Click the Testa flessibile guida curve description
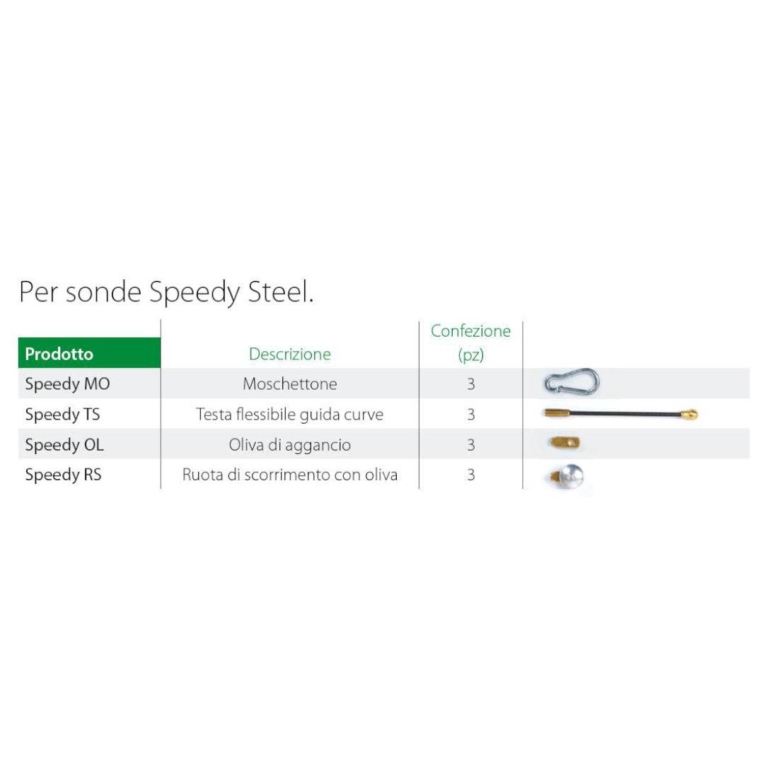 pyautogui.click(x=289, y=415)
